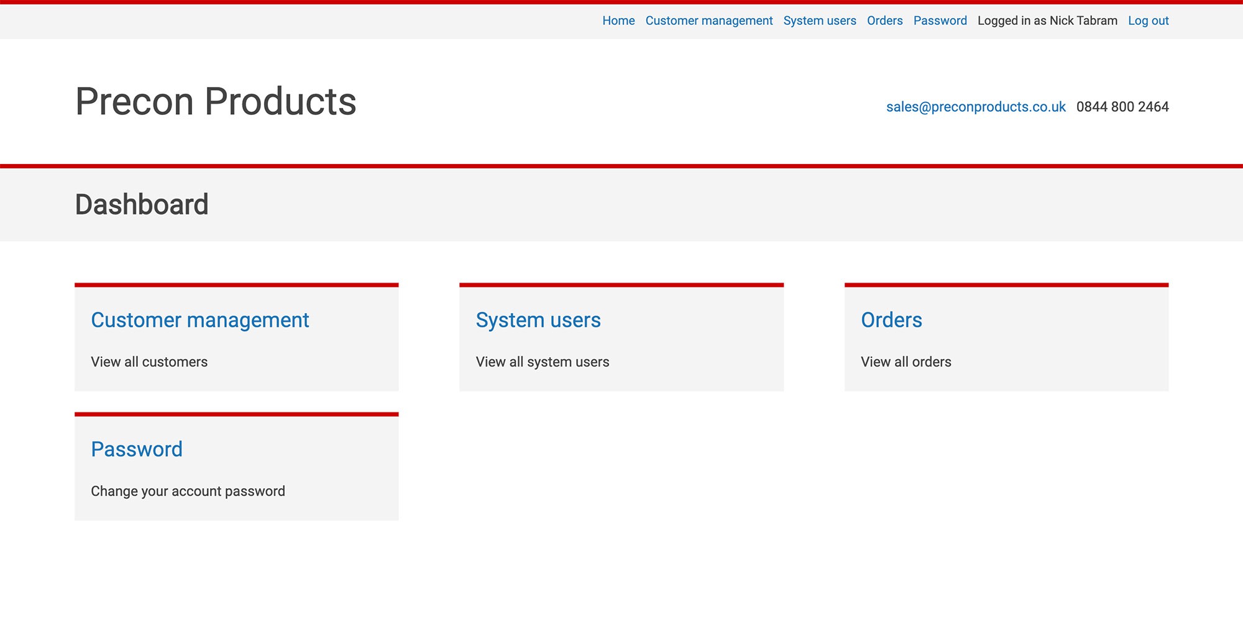Open the Customer management dashboard card heading
Image resolution: width=1243 pixels, height=623 pixels.
point(200,320)
